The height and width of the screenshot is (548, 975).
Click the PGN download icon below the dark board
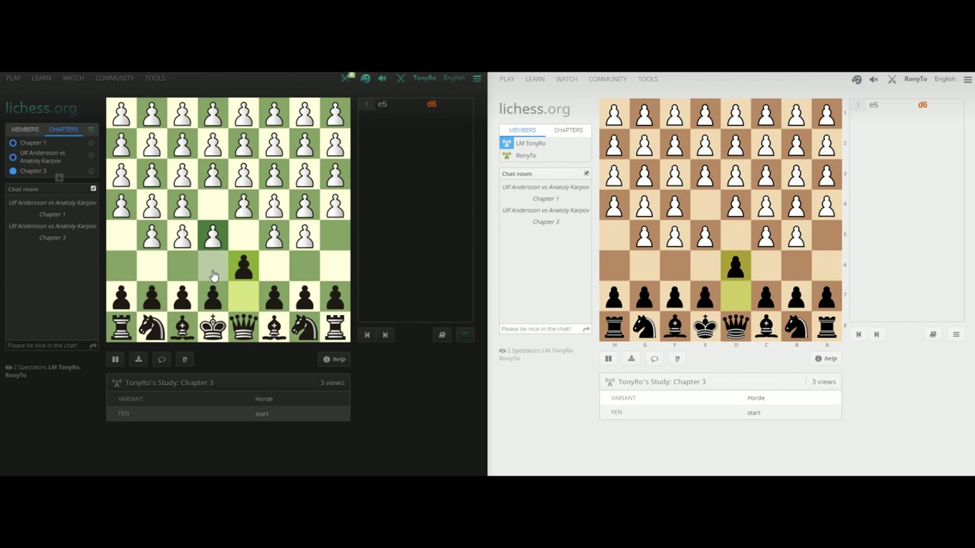click(138, 359)
